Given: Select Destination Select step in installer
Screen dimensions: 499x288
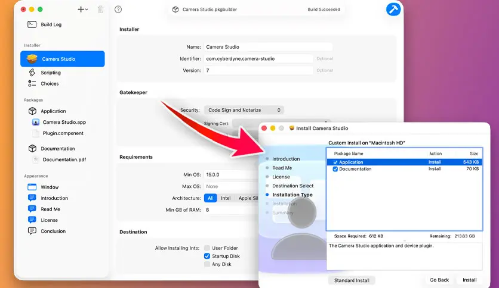Looking at the screenshot, I should pos(293,186).
